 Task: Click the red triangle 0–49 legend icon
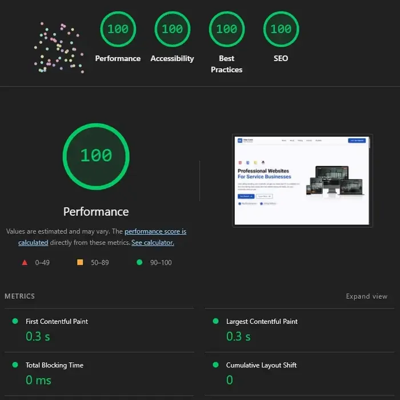point(25,263)
